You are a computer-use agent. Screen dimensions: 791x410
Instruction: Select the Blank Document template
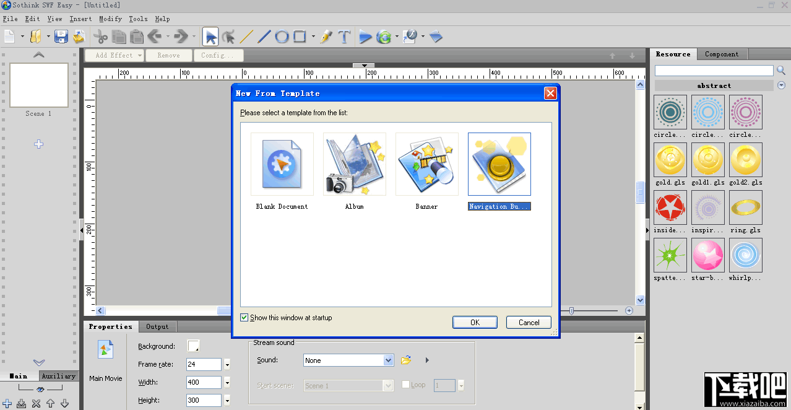282,164
